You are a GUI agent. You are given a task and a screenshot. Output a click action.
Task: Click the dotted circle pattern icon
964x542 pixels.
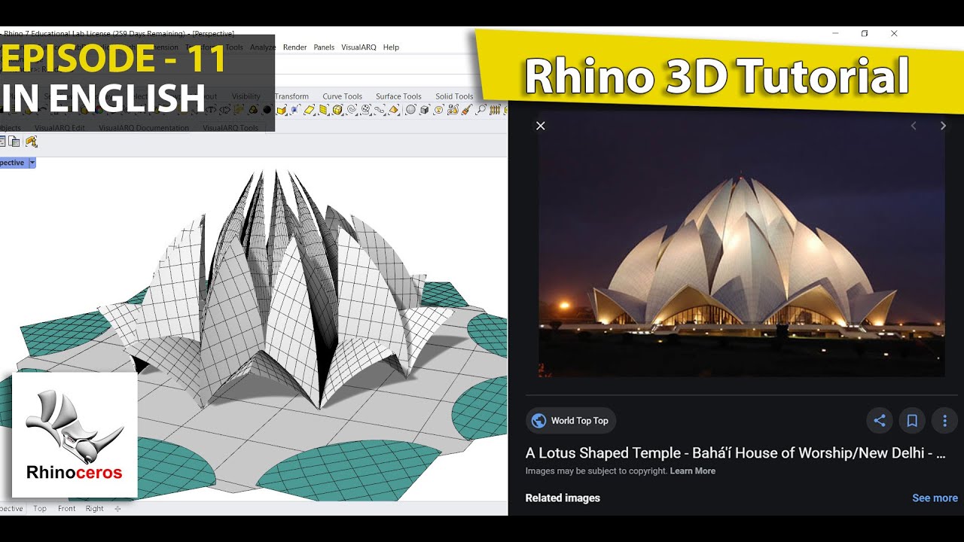365,110
